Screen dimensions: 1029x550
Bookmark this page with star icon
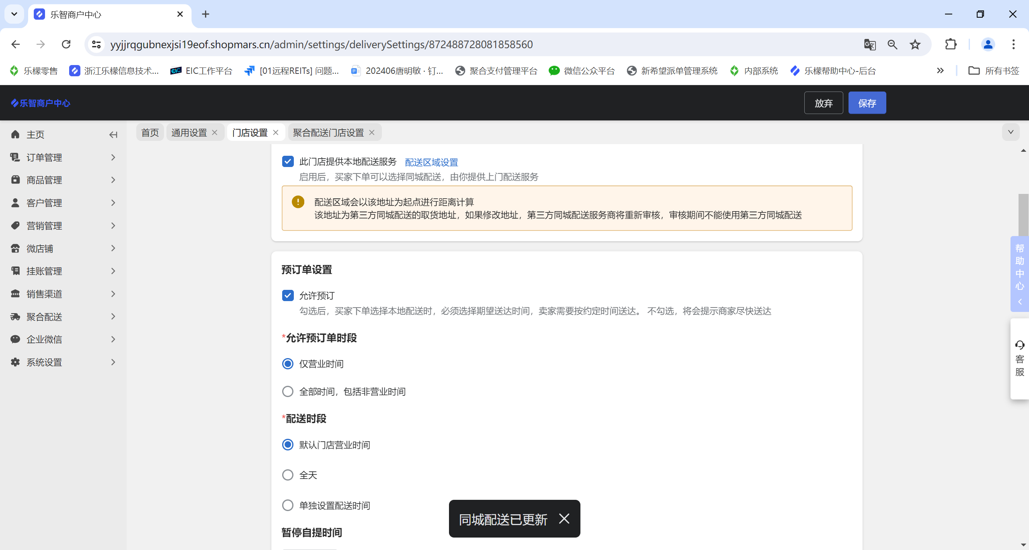[x=915, y=44]
